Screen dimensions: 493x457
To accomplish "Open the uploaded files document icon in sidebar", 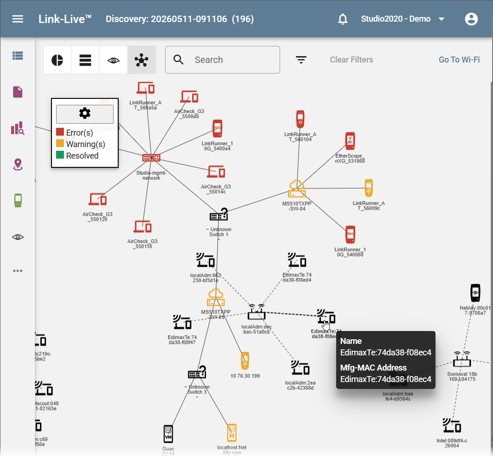I will pos(17,92).
